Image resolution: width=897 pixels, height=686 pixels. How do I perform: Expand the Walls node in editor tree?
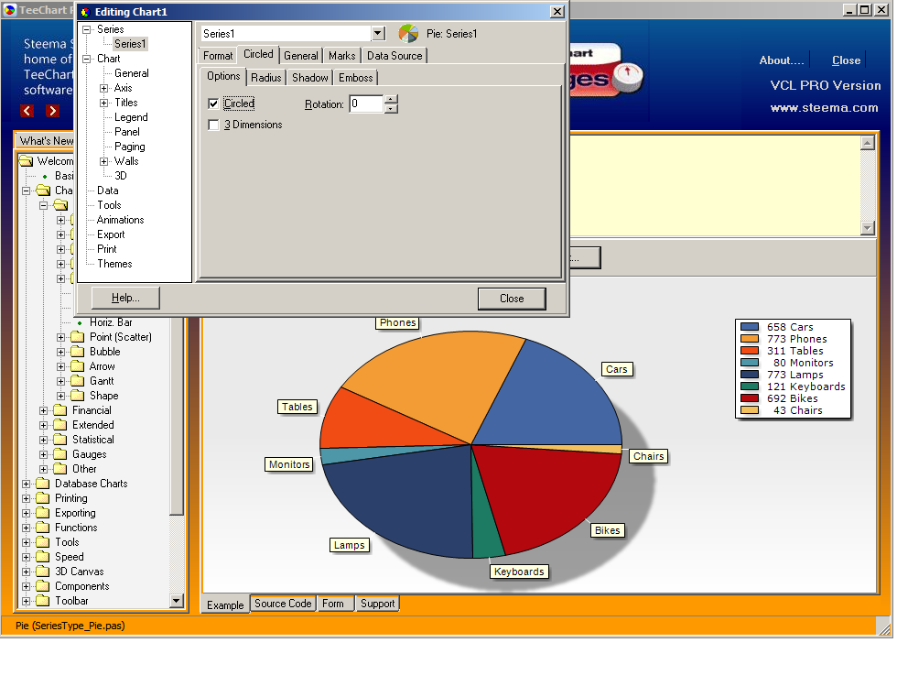click(103, 161)
